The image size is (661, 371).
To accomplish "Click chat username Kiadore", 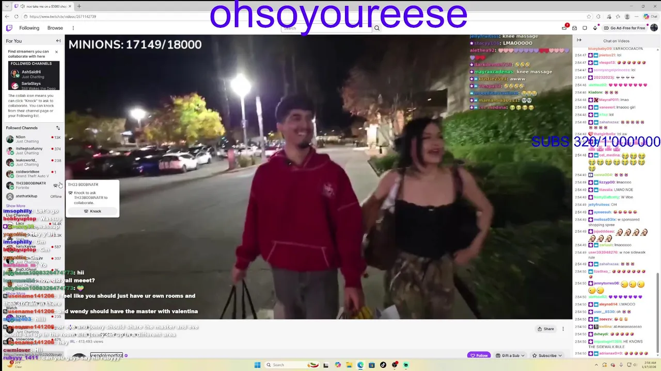I will click(596, 92).
